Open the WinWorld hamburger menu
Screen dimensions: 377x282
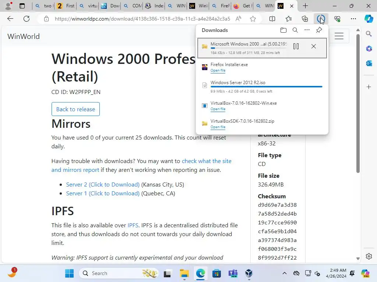pos(339,36)
